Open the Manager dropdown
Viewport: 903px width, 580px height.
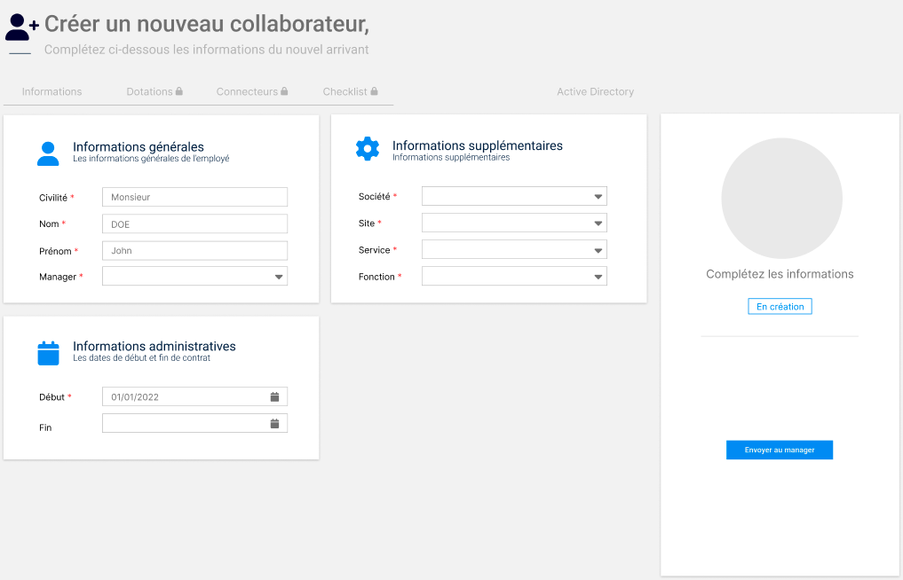click(x=280, y=276)
